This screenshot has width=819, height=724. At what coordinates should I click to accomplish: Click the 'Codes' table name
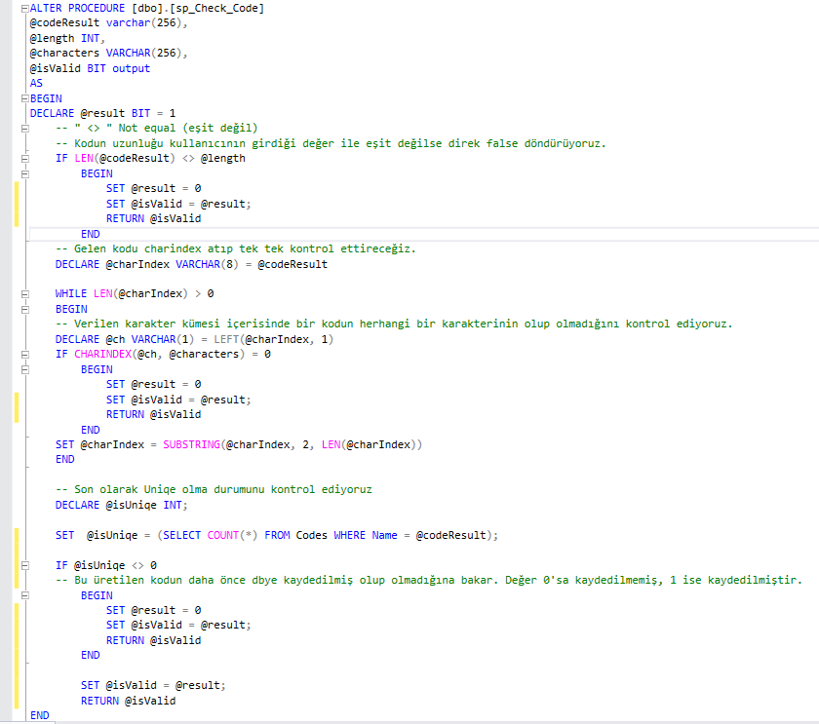point(311,536)
